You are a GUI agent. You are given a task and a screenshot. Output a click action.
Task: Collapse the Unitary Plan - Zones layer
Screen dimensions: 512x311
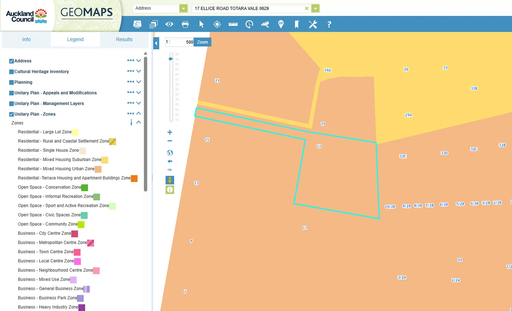tap(139, 114)
